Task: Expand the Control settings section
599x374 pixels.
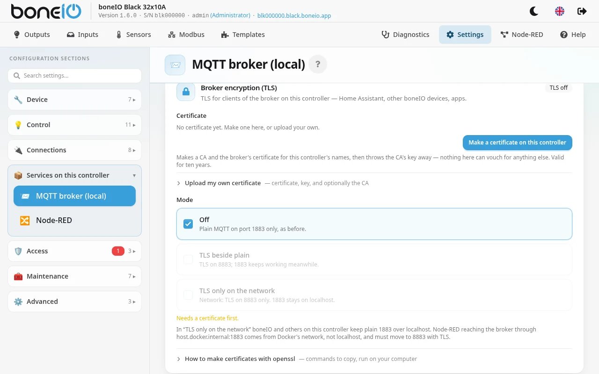Action: (74, 125)
